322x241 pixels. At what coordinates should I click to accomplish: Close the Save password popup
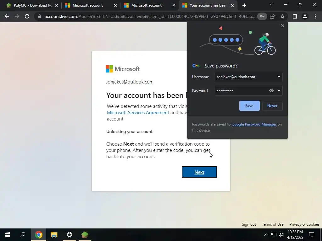283,26
